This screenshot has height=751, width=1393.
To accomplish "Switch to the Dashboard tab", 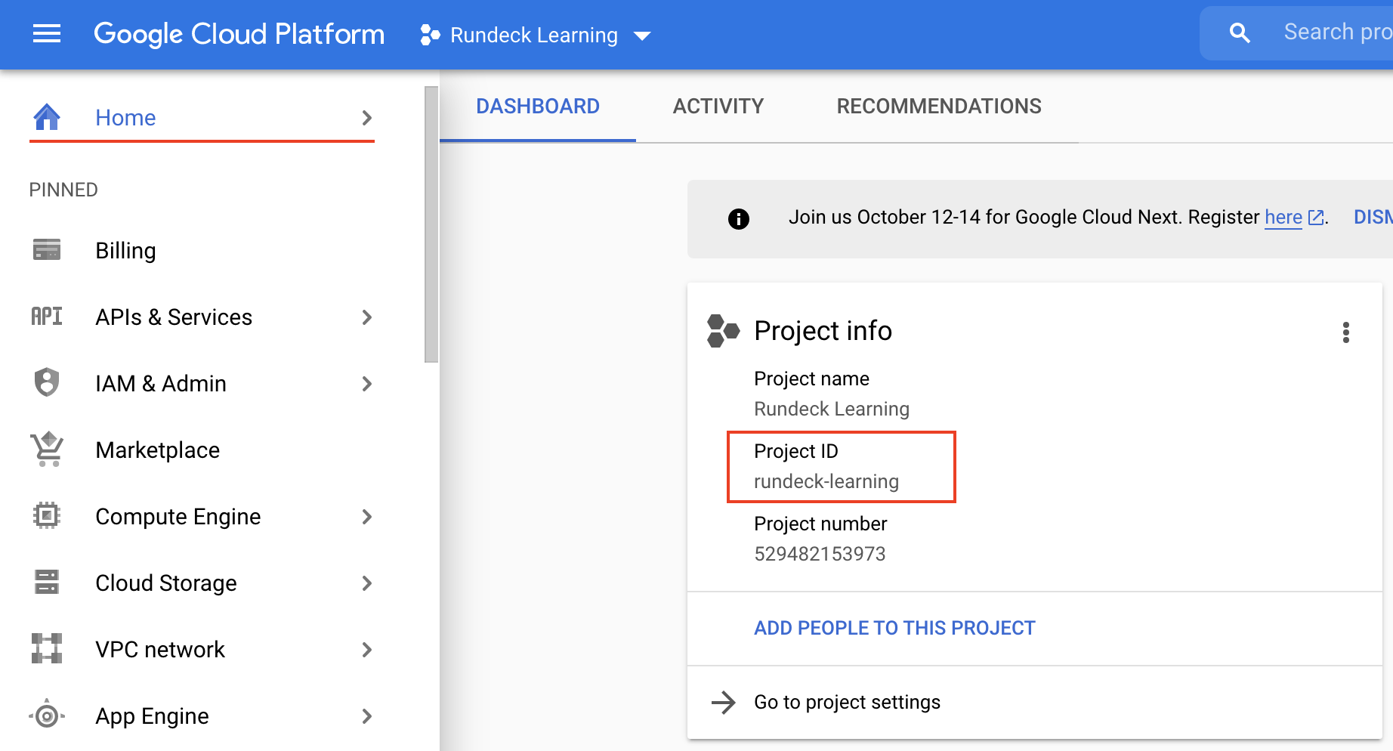I will point(538,107).
